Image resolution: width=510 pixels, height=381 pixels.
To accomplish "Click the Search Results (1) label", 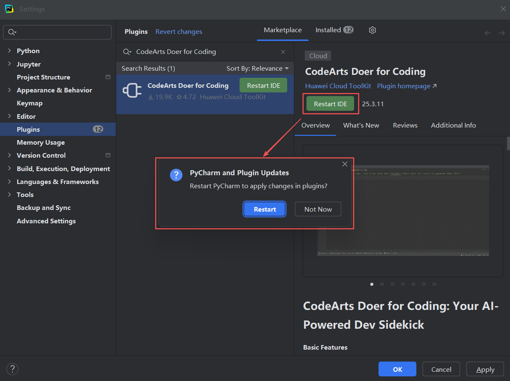I will pos(148,68).
